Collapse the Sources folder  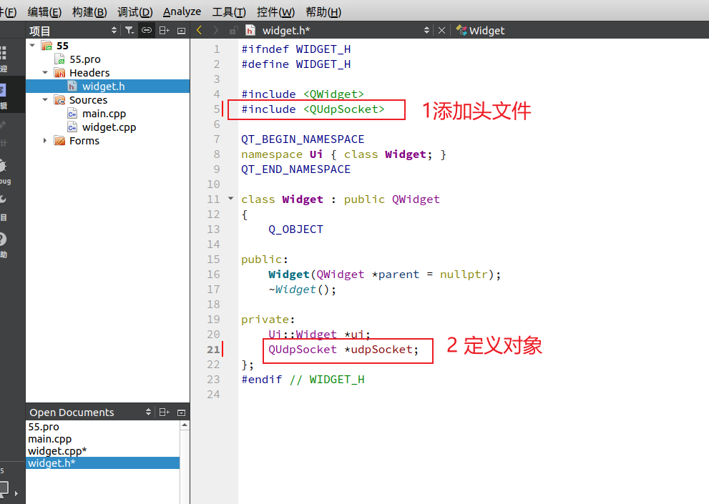pyautogui.click(x=45, y=99)
